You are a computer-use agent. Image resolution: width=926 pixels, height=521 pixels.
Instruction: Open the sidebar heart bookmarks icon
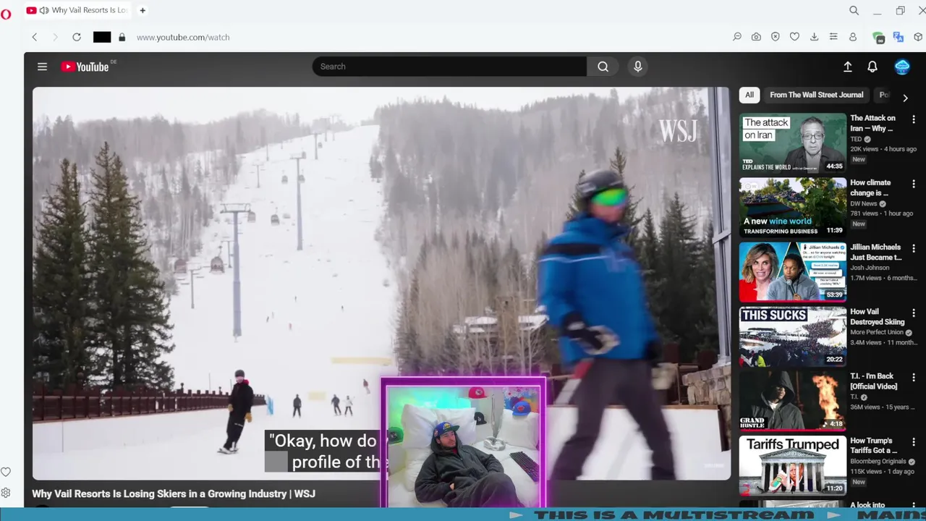(6, 472)
